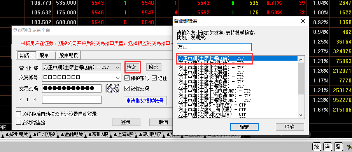
Task: Select 方正中期(主席北京联通) - CTP list row
Action: 238,72
